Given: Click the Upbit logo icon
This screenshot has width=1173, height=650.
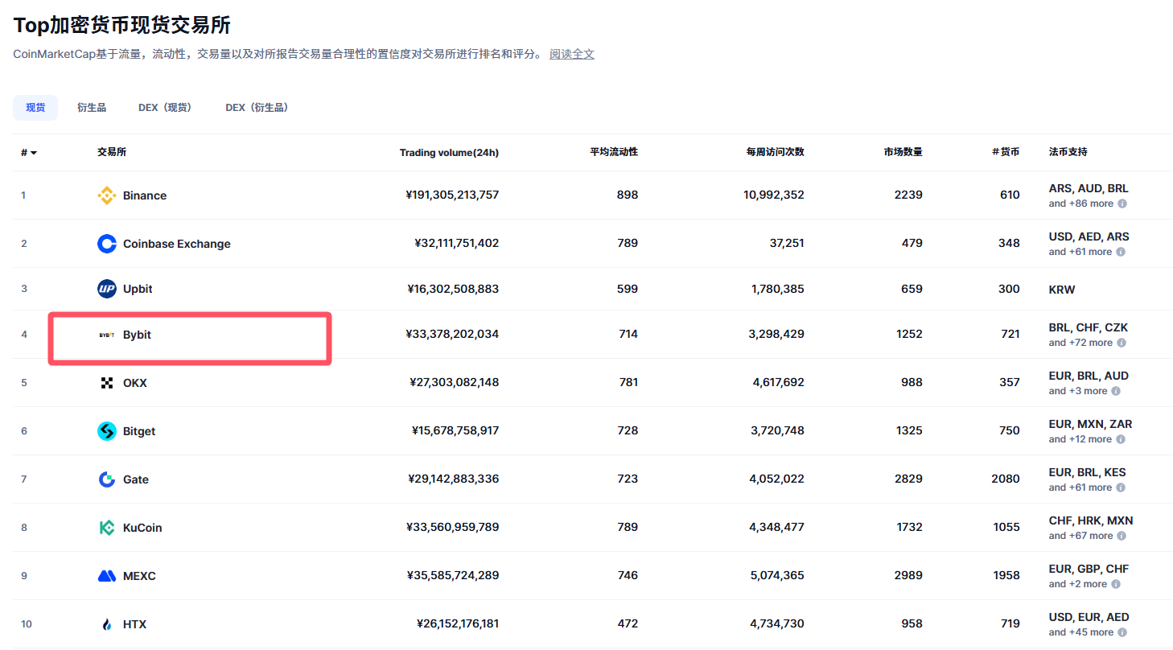Looking at the screenshot, I should (x=107, y=289).
